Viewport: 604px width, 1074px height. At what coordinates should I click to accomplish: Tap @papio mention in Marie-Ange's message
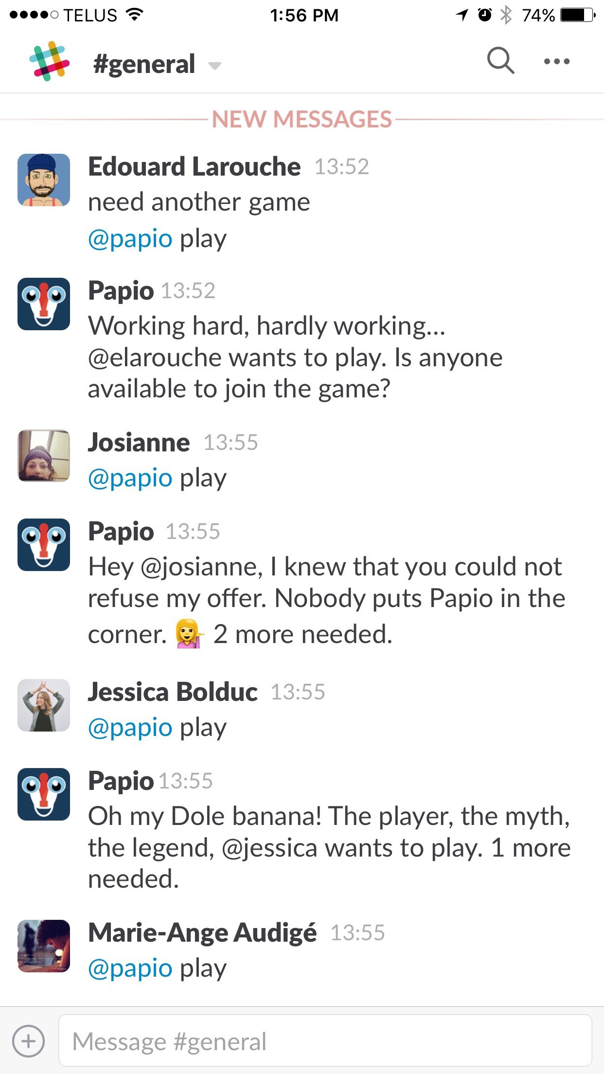(x=130, y=969)
